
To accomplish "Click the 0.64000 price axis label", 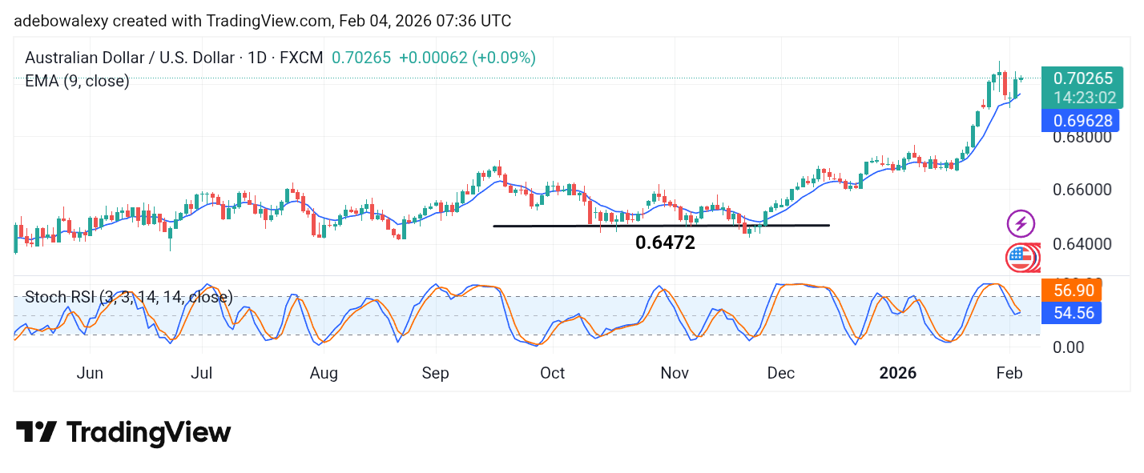I will click(1082, 244).
